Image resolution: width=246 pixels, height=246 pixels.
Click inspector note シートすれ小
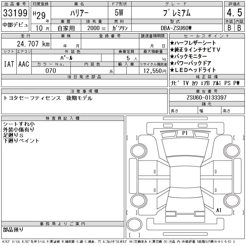(x=19, y=124)
